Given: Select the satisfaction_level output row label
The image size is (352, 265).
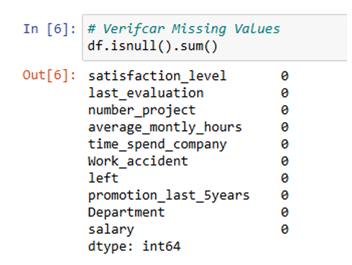Looking at the screenshot, I should click(x=157, y=76).
